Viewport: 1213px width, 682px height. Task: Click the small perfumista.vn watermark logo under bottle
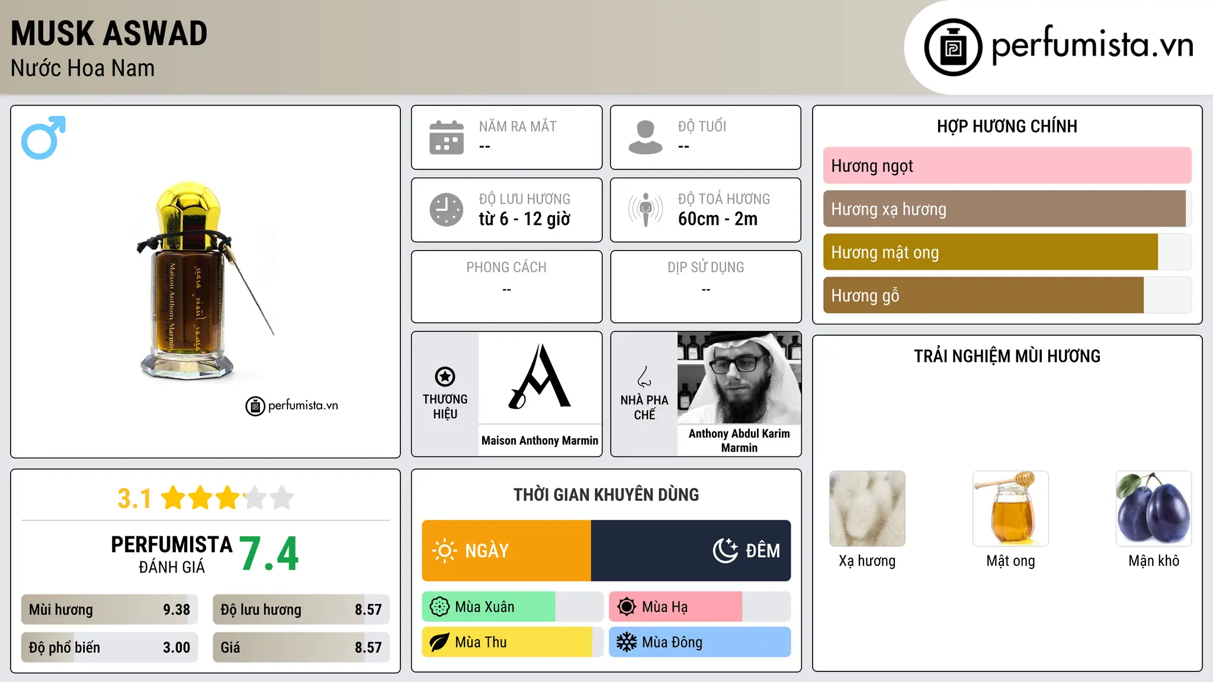coord(292,406)
